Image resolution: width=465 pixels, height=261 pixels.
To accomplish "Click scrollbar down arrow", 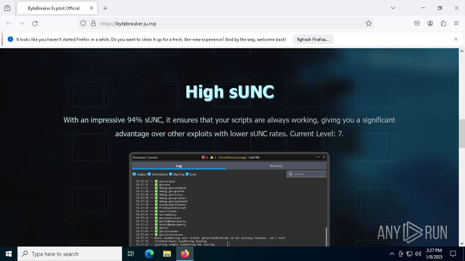I will pyautogui.click(x=462, y=244).
